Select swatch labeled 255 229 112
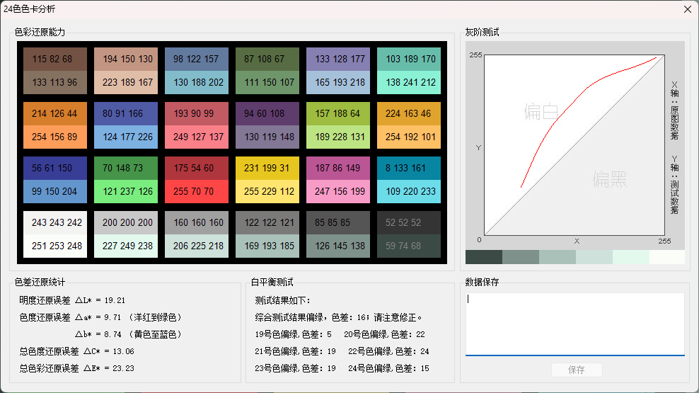The width and height of the screenshot is (699, 393). pyautogui.click(x=267, y=191)
